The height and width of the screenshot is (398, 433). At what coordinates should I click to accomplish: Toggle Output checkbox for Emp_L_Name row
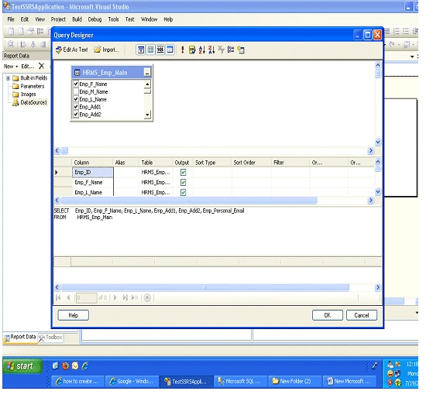click(183, 192)
